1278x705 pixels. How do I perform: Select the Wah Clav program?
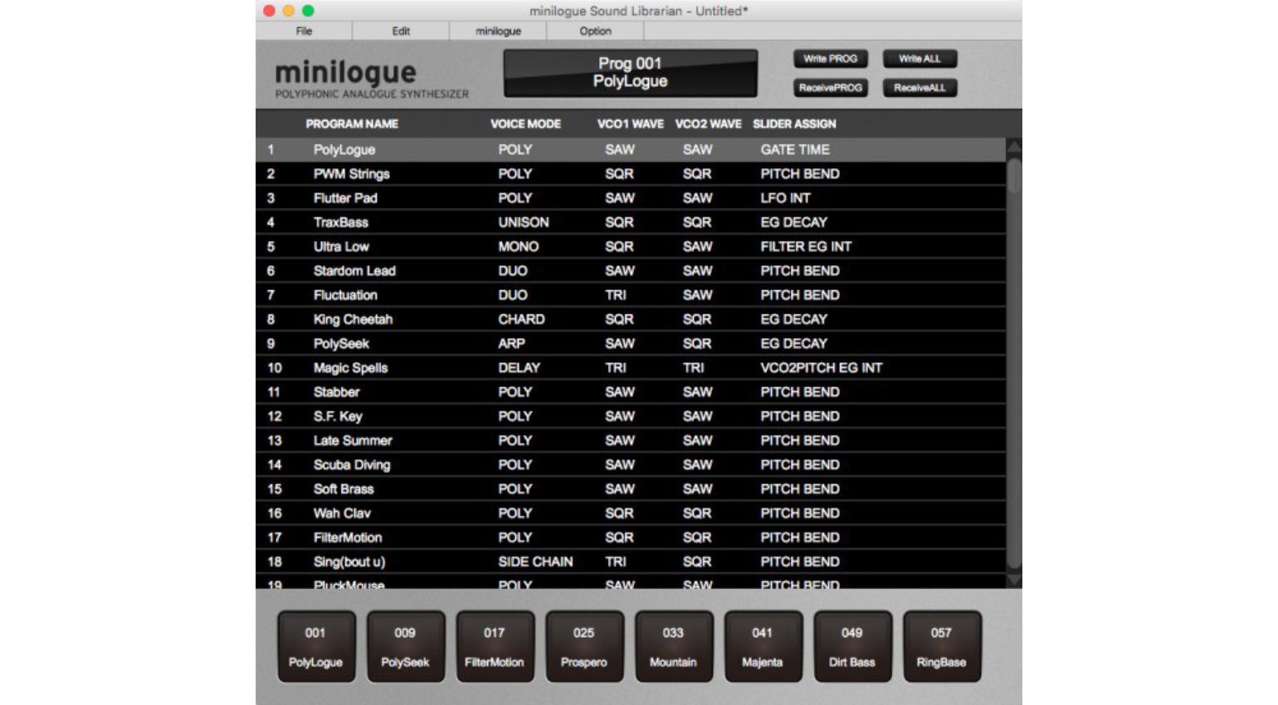click(x=631, y=513)
